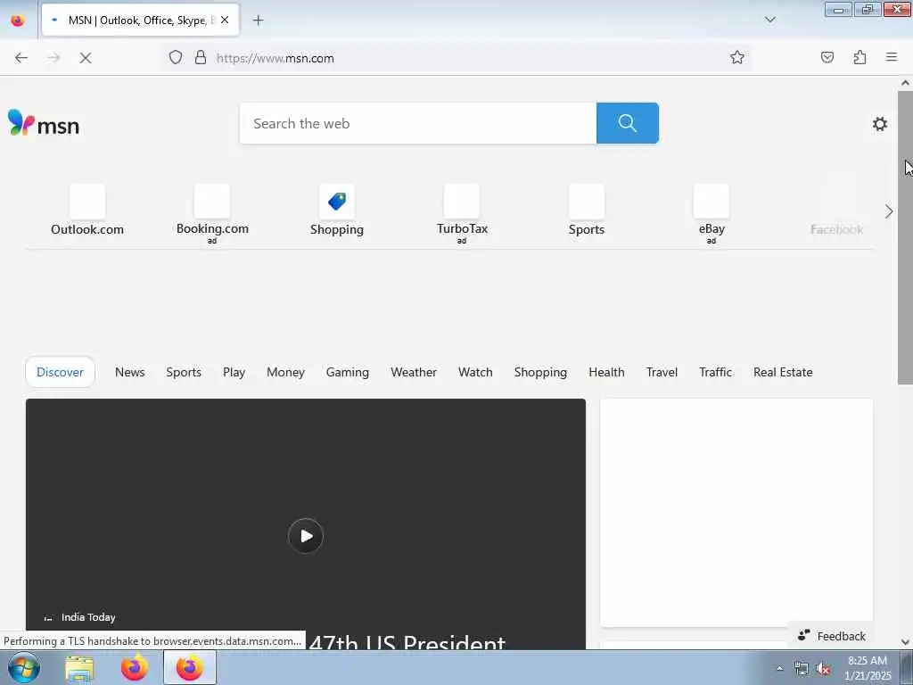Switch to the News tab

coord(130,372)
